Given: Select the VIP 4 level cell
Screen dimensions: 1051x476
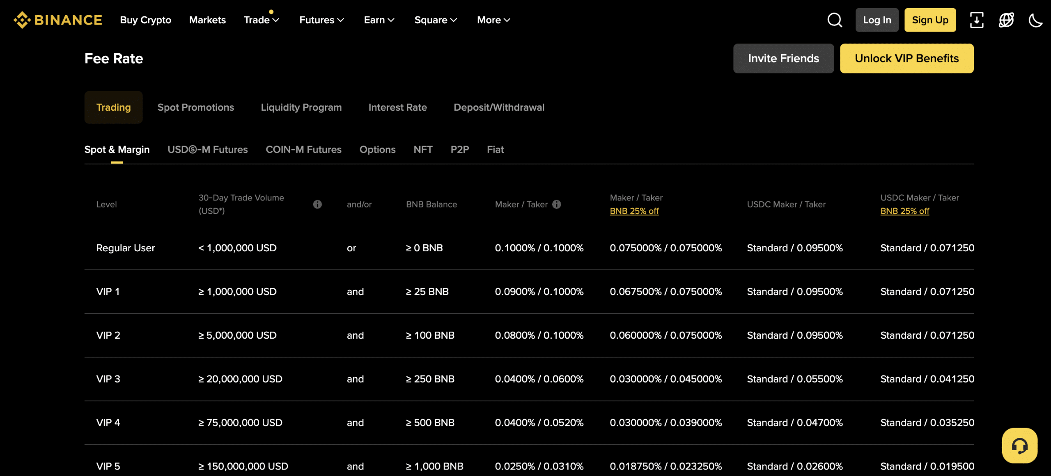Looking at the screenshot, I should point(108,422).
